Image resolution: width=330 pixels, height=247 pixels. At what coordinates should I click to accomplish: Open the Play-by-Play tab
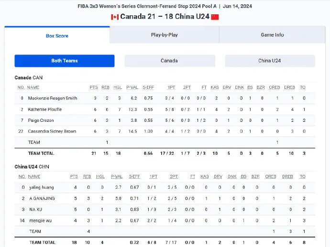165,35
